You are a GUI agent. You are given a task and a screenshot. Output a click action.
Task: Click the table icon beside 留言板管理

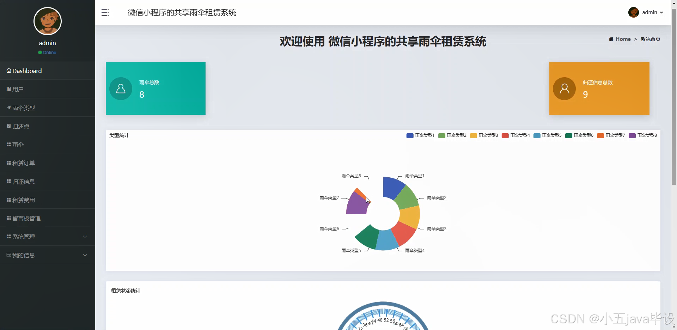coord(9,218)
